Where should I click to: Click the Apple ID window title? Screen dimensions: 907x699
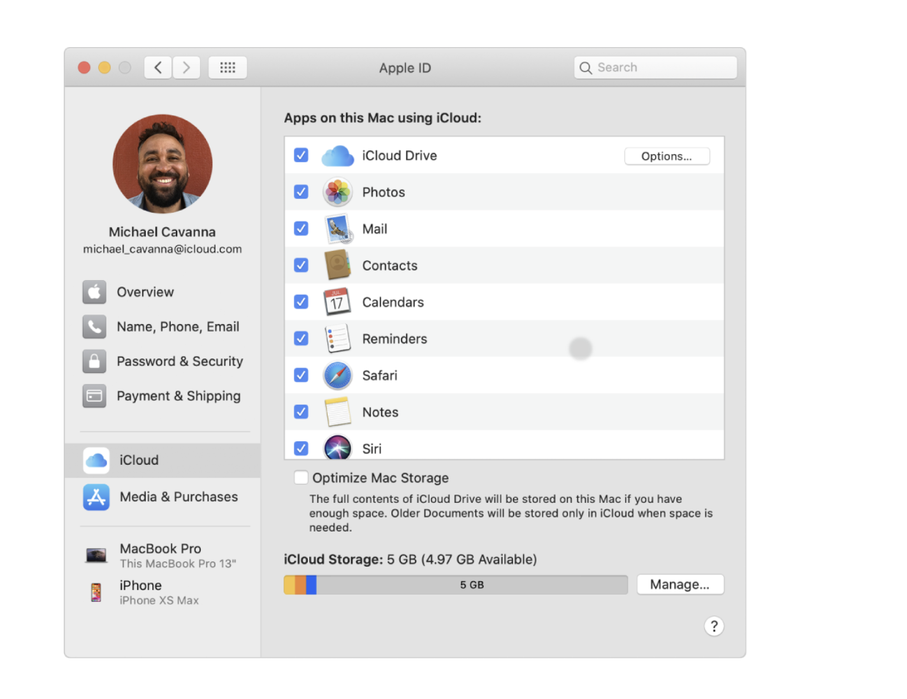pyautogui.click(x=405, y=68)
